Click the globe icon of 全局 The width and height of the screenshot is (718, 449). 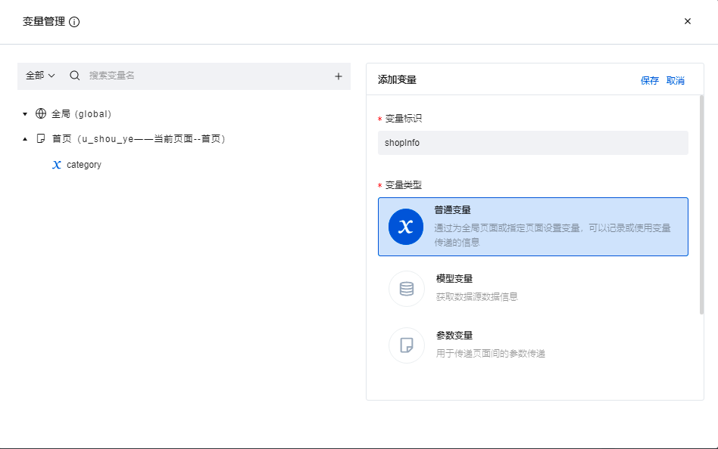point(41,113)
